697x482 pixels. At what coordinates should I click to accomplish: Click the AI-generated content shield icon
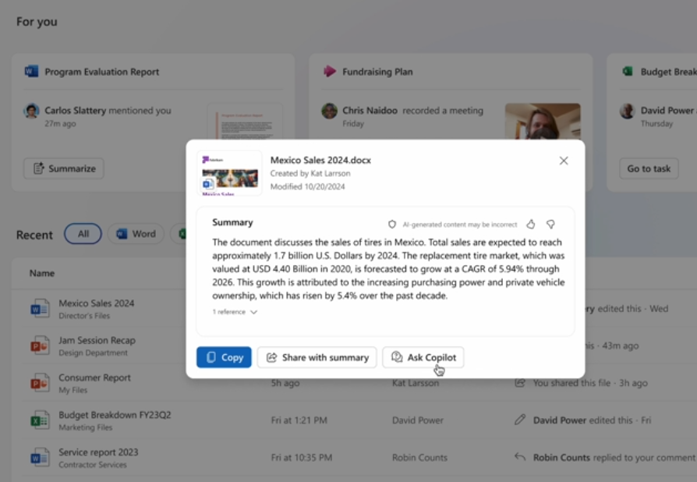point(392,225)
